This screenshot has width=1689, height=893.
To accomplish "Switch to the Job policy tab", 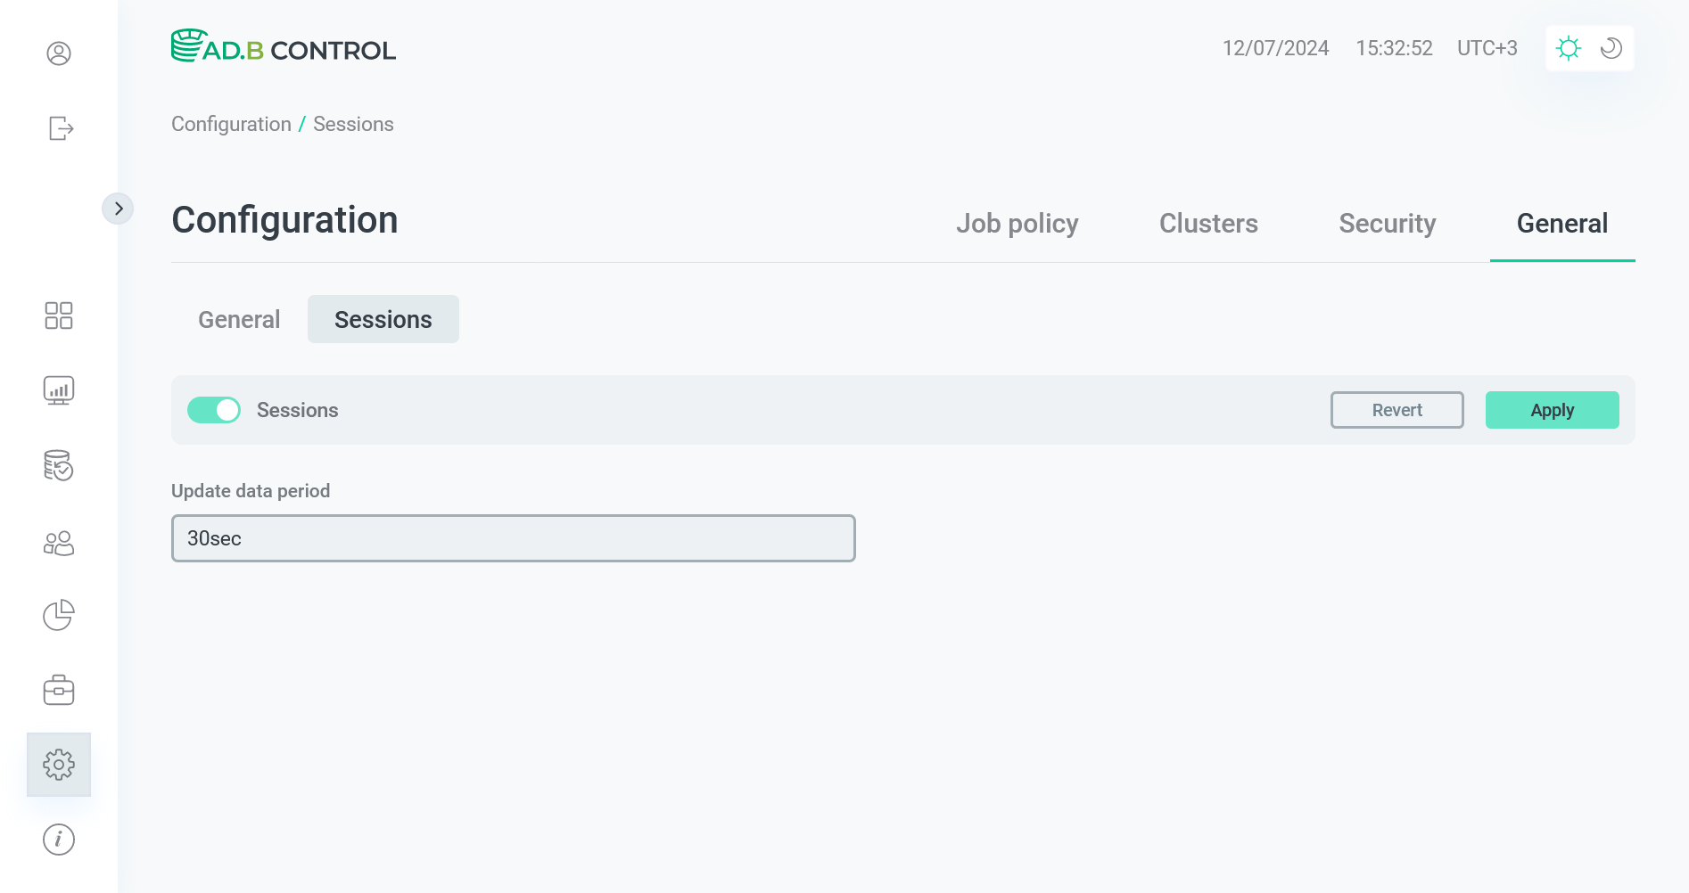I will (x=1017, y=224).
